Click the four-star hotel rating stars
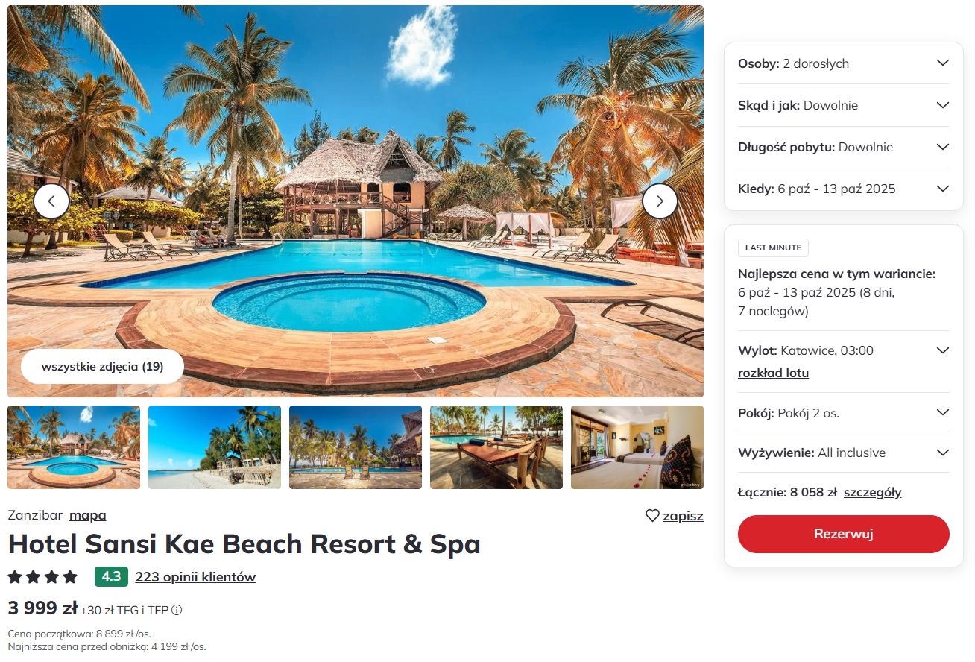Viewport: 975px width, 662px height. (42, 577)
